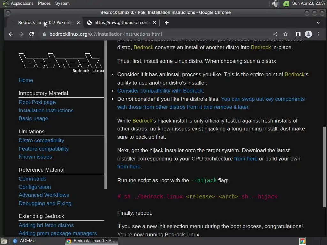Open the Known issues link
Image resolution: width=327 pixels, height=245 pixels.
pos(35,157)
